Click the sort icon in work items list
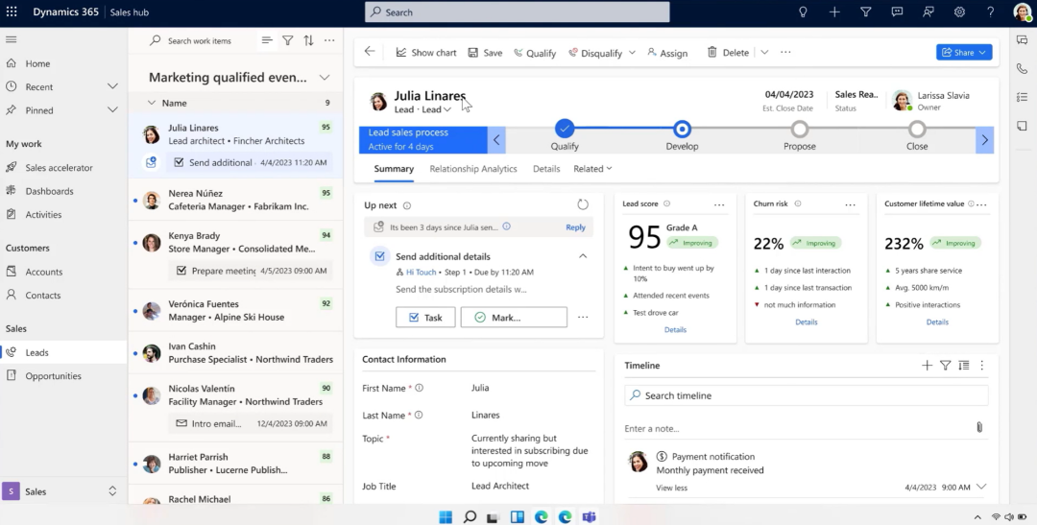Viewport: 1037px width, 525px height. [308, 41]
